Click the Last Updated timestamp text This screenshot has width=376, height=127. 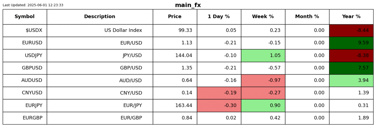(33, 5)
